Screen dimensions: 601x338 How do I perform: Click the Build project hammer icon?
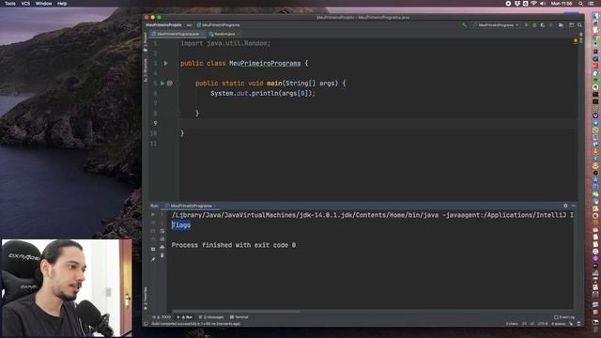[x=464, y=25]
